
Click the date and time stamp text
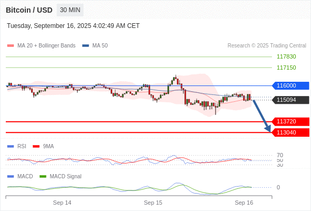tap(73, 26)
